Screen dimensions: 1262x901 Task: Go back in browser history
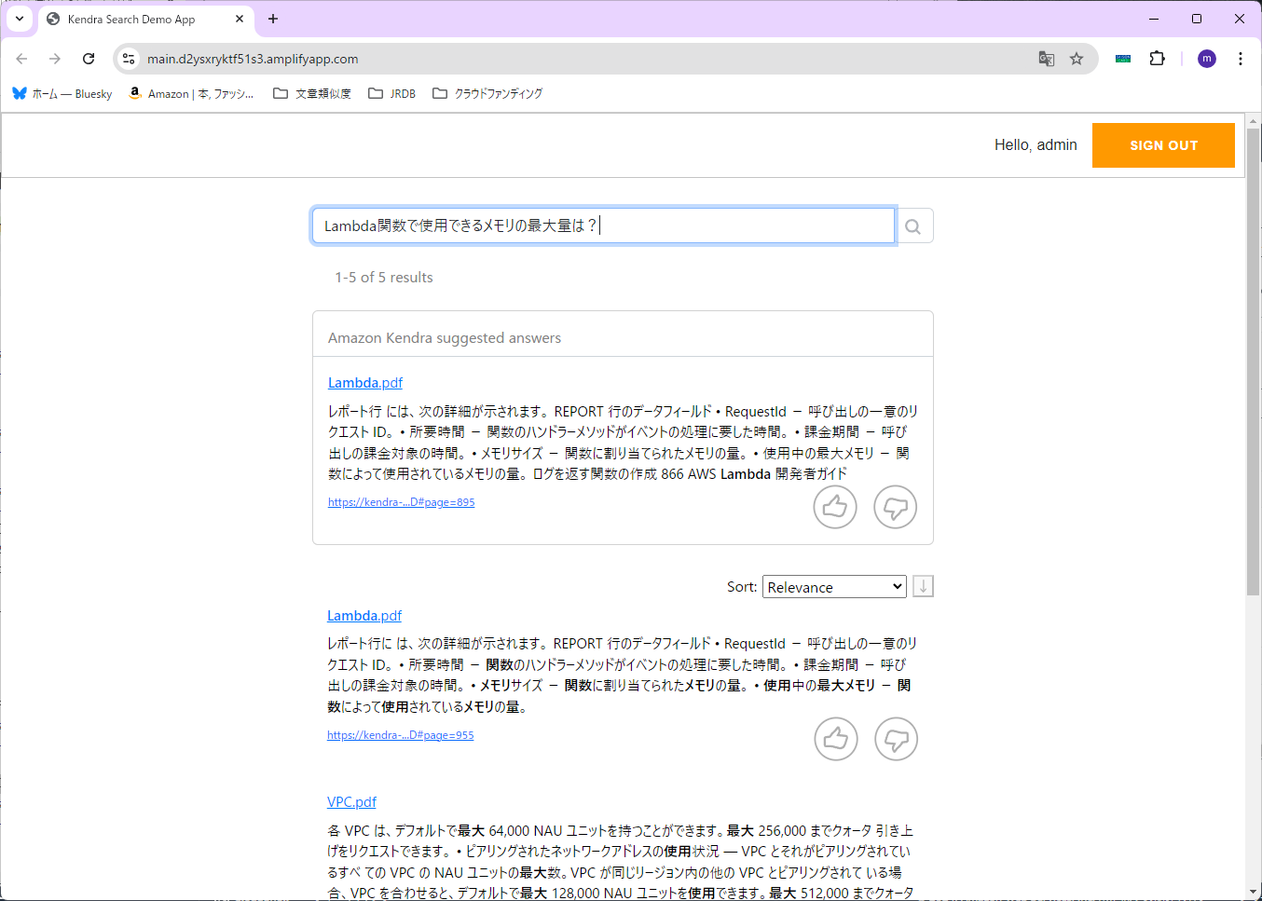click(21, 59)
